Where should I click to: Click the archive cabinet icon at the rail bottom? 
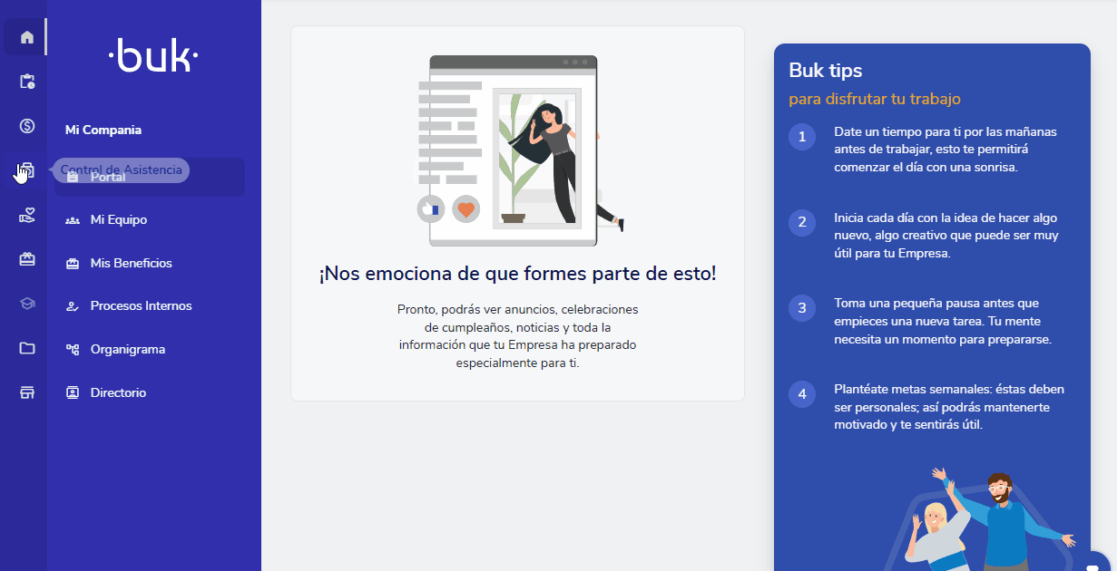24,392
